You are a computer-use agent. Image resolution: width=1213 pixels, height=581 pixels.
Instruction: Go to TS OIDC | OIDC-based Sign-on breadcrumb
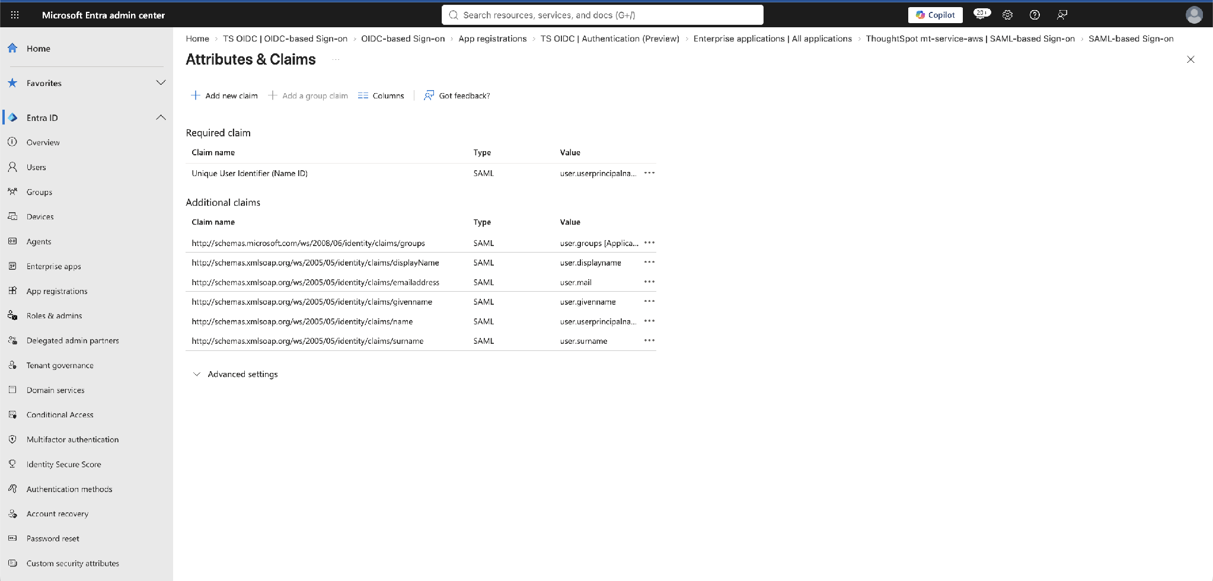click(x=285, y=39)
